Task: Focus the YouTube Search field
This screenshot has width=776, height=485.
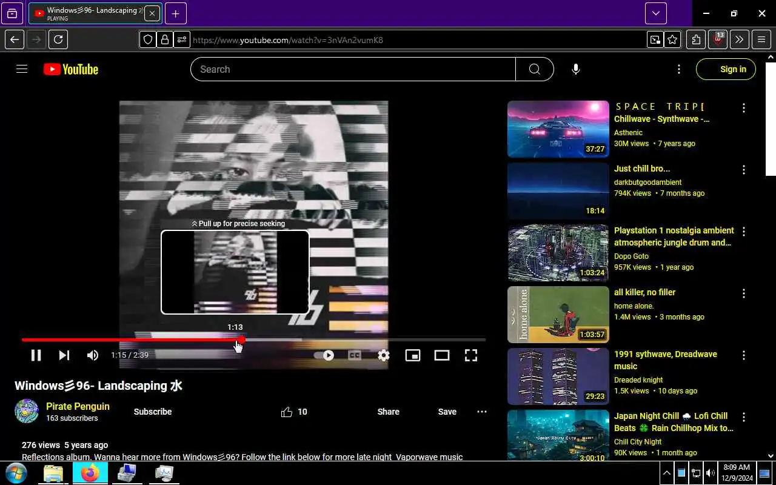Action: (353, 69)
